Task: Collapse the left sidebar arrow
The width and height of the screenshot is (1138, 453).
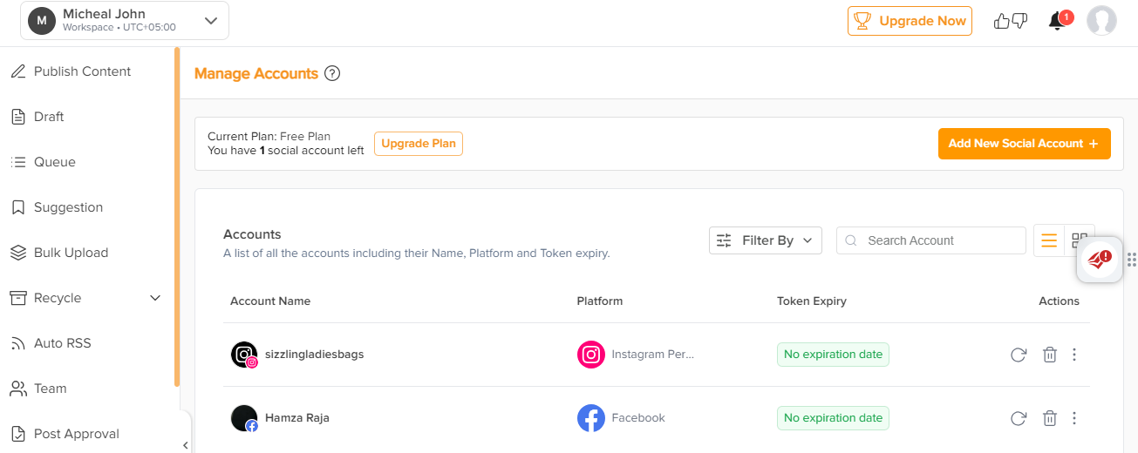Action: pos(185,445)
